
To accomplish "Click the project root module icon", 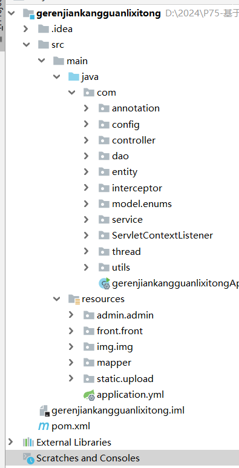I will click(28, 13).
